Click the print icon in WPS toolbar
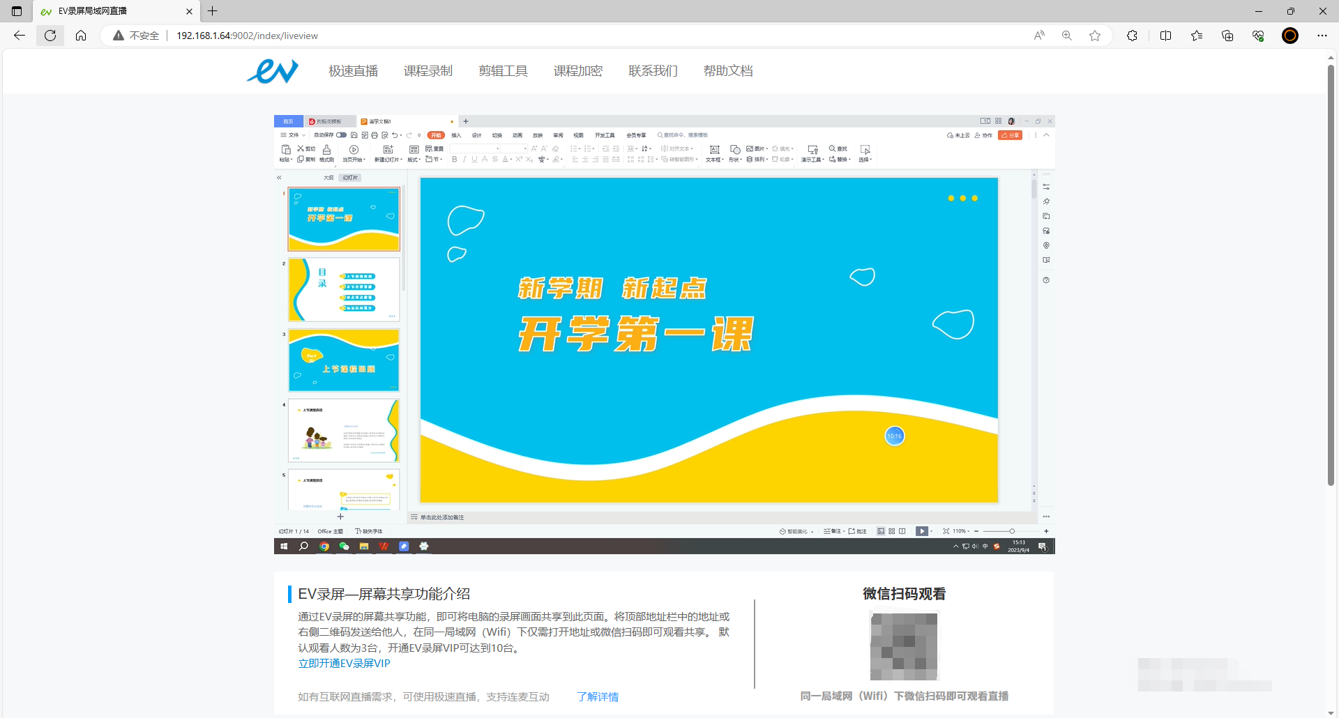Image resolution: width=1339 pixels, height=718 pixels. click(x=375, y=135)
